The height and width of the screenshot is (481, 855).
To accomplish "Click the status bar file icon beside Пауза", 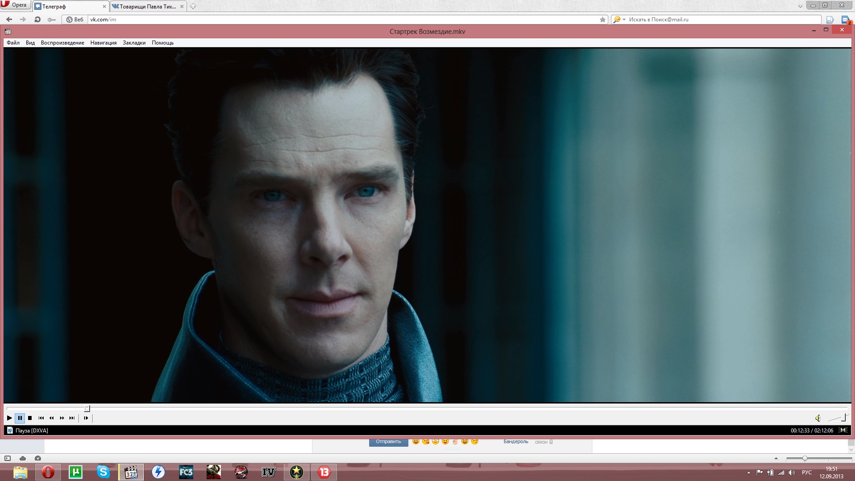I will click(10, 430).
